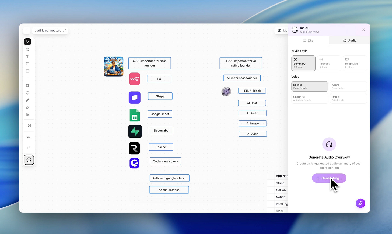The height and width of the screenshot is (234, 392).
Task: Click the Generating... button
Action: 329,178
